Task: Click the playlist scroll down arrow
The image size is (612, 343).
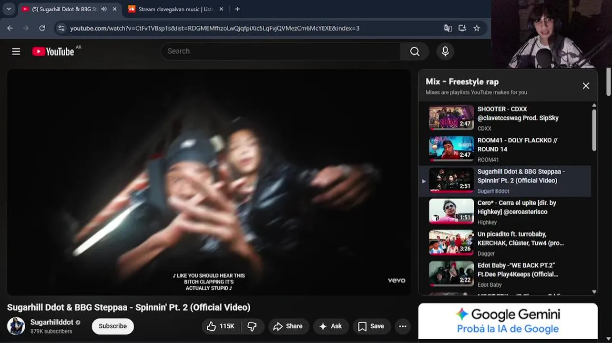Action: click(x=594, y=292)
